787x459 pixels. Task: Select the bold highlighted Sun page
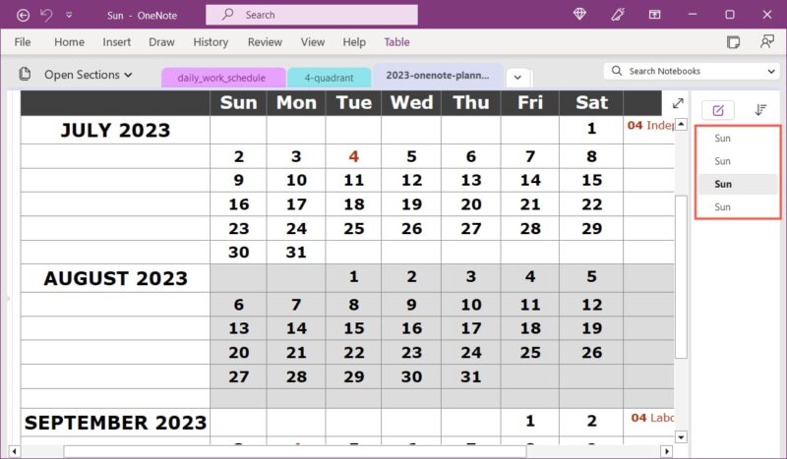click(x=738, y=184)
